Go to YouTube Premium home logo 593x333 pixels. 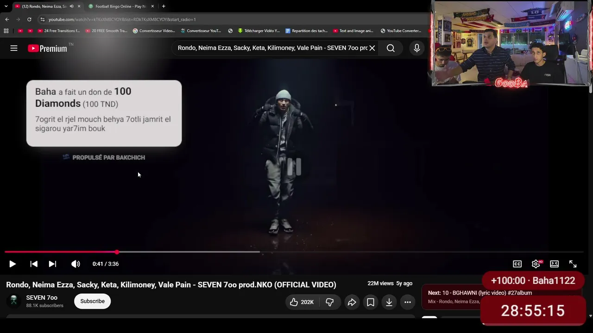[x=47, y=48]
